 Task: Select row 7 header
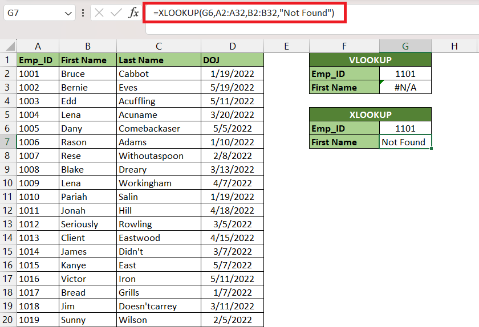[x=7, y=142]
